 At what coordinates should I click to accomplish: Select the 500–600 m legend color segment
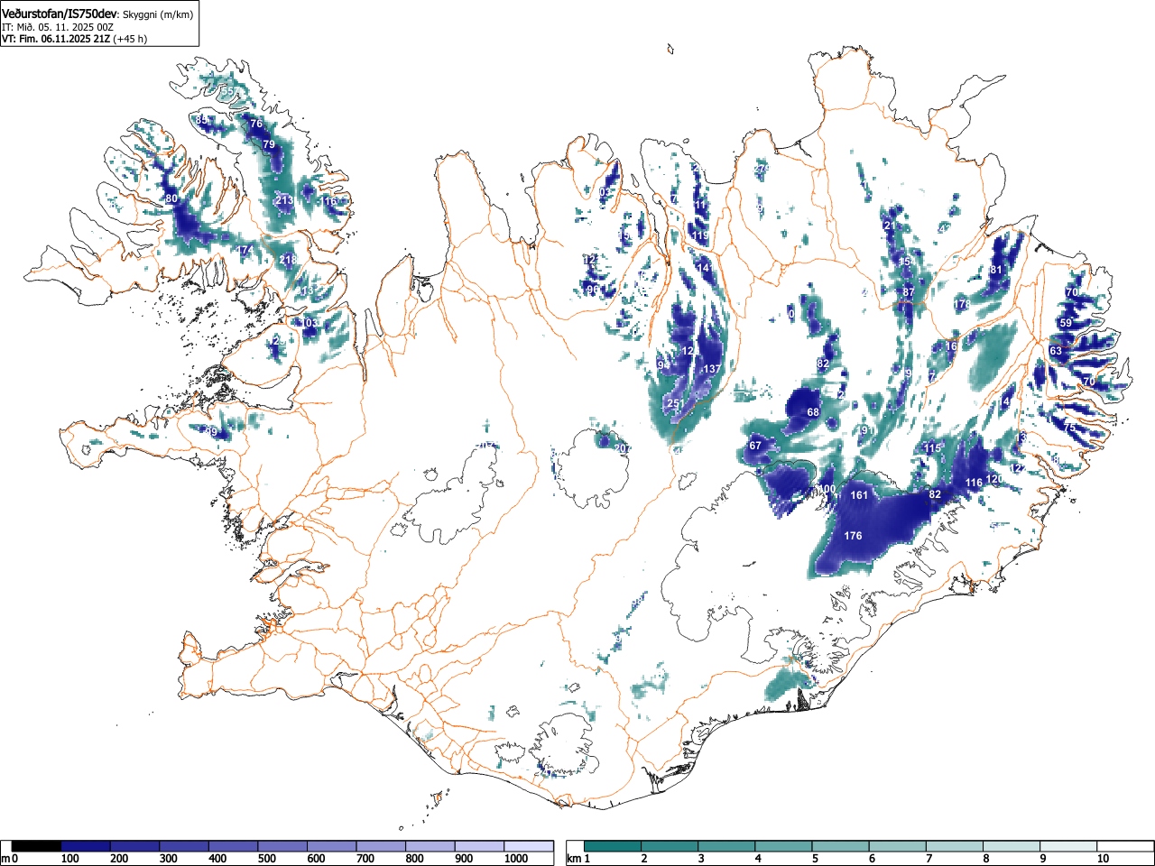[x=282, y=846]
